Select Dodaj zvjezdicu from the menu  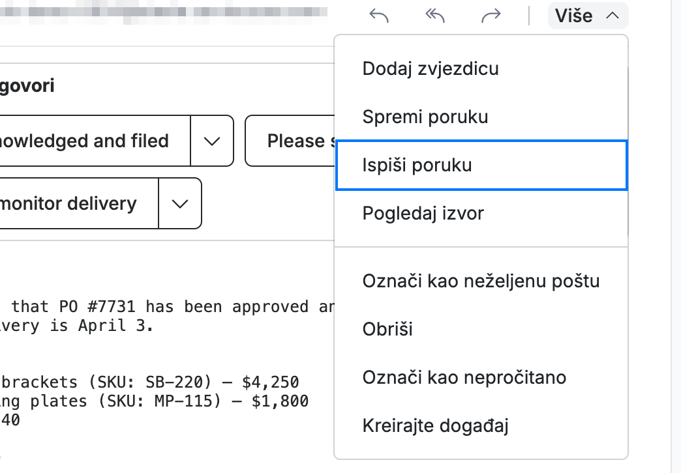pos(481,68)
